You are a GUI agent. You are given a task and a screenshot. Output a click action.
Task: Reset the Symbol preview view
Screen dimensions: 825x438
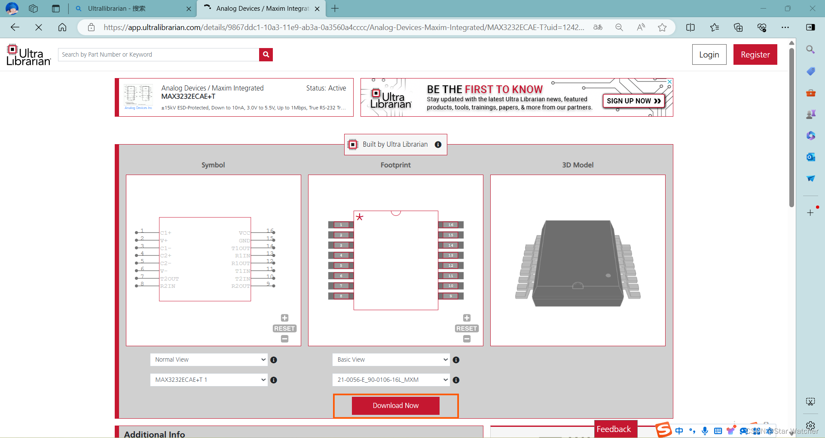(284, 329)
